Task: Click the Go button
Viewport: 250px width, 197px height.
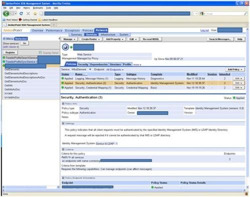Action: 24,43
